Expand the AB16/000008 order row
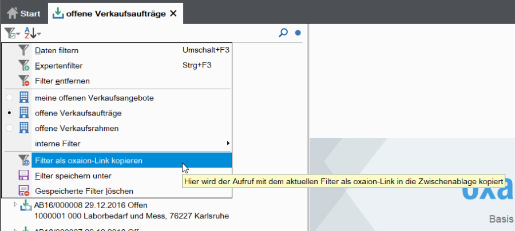This screenshot has width=515, height=231. coord(15,205)
